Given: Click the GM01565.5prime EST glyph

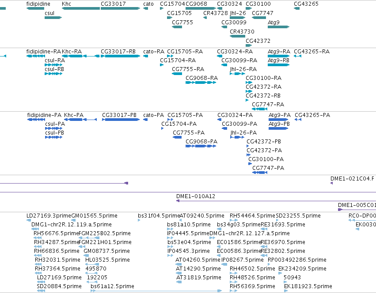Looking at the screenshot, I should (x=73, y=220).
